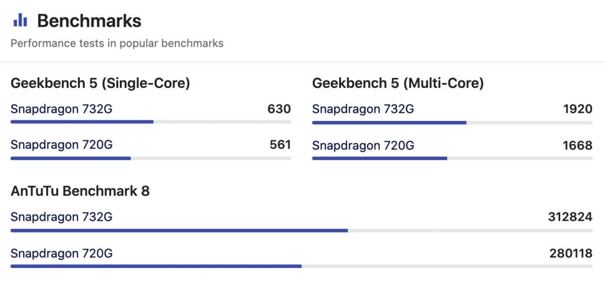Image resolution: width=605 pixels, height=288 pixels.
Task: Click the Multi-Core Snapdragon 732G progress bar
Action: [452, 122]
